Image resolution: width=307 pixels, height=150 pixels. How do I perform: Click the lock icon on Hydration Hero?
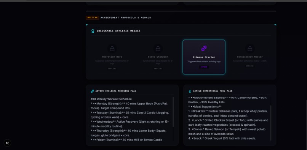pyautogui.click(x=112, y=49)
